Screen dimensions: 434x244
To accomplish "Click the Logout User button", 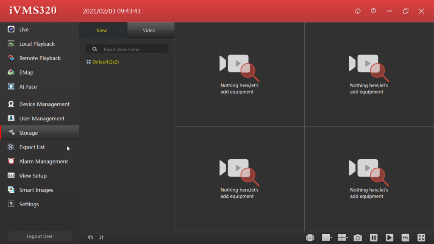I will pyautogui.click(x=39, y=236).
